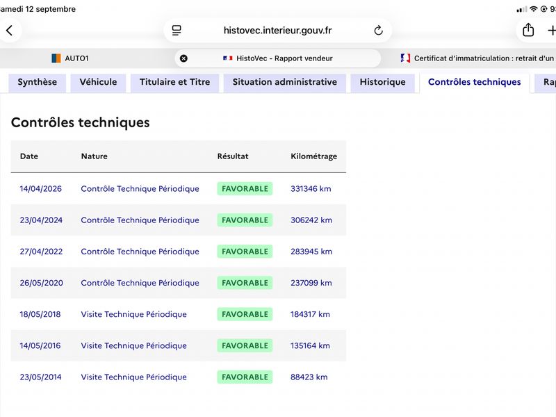Click the FAVORABLE badge for 23/04/2024
This screenshot has width=556, height=417.
[245, 220]
